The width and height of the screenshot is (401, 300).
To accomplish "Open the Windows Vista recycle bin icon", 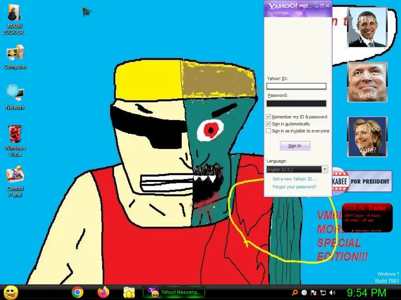I will 15,140.
